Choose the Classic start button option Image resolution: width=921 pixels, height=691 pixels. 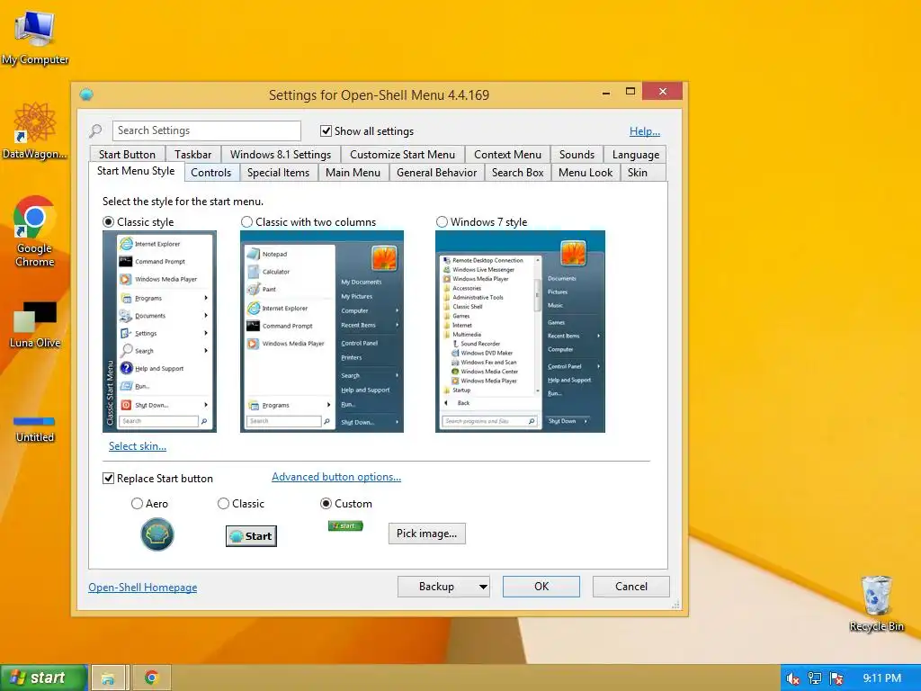click(x=223, y=504)
